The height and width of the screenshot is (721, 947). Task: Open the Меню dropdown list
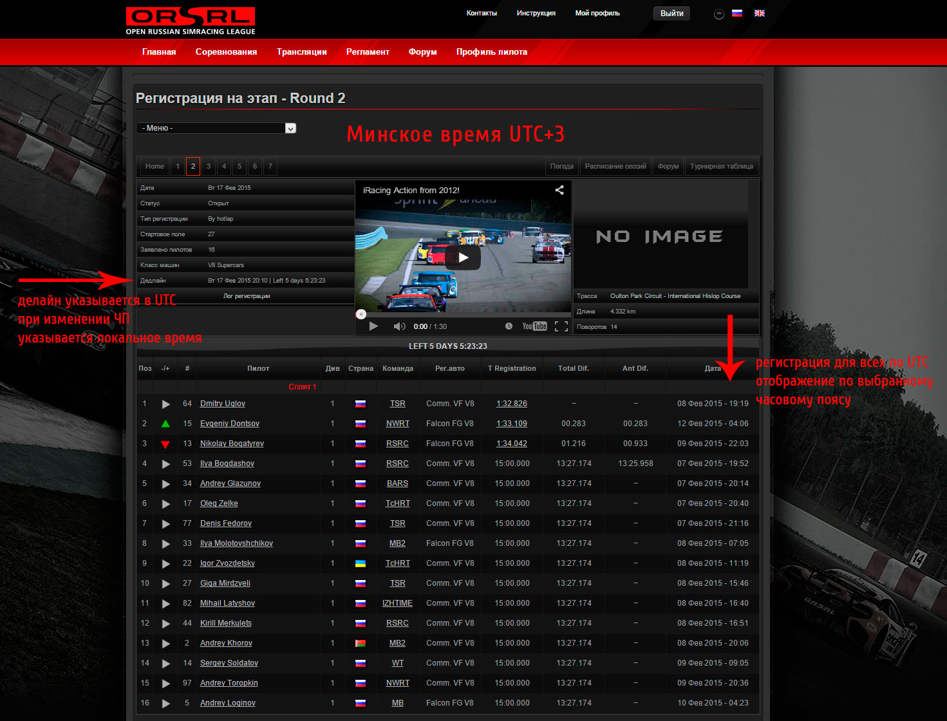pos(216,128)
